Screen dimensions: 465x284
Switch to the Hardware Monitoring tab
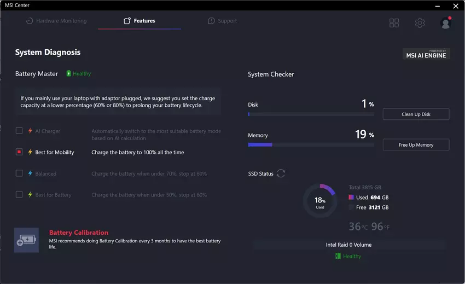pyautogui.click(x=56, y=21)
